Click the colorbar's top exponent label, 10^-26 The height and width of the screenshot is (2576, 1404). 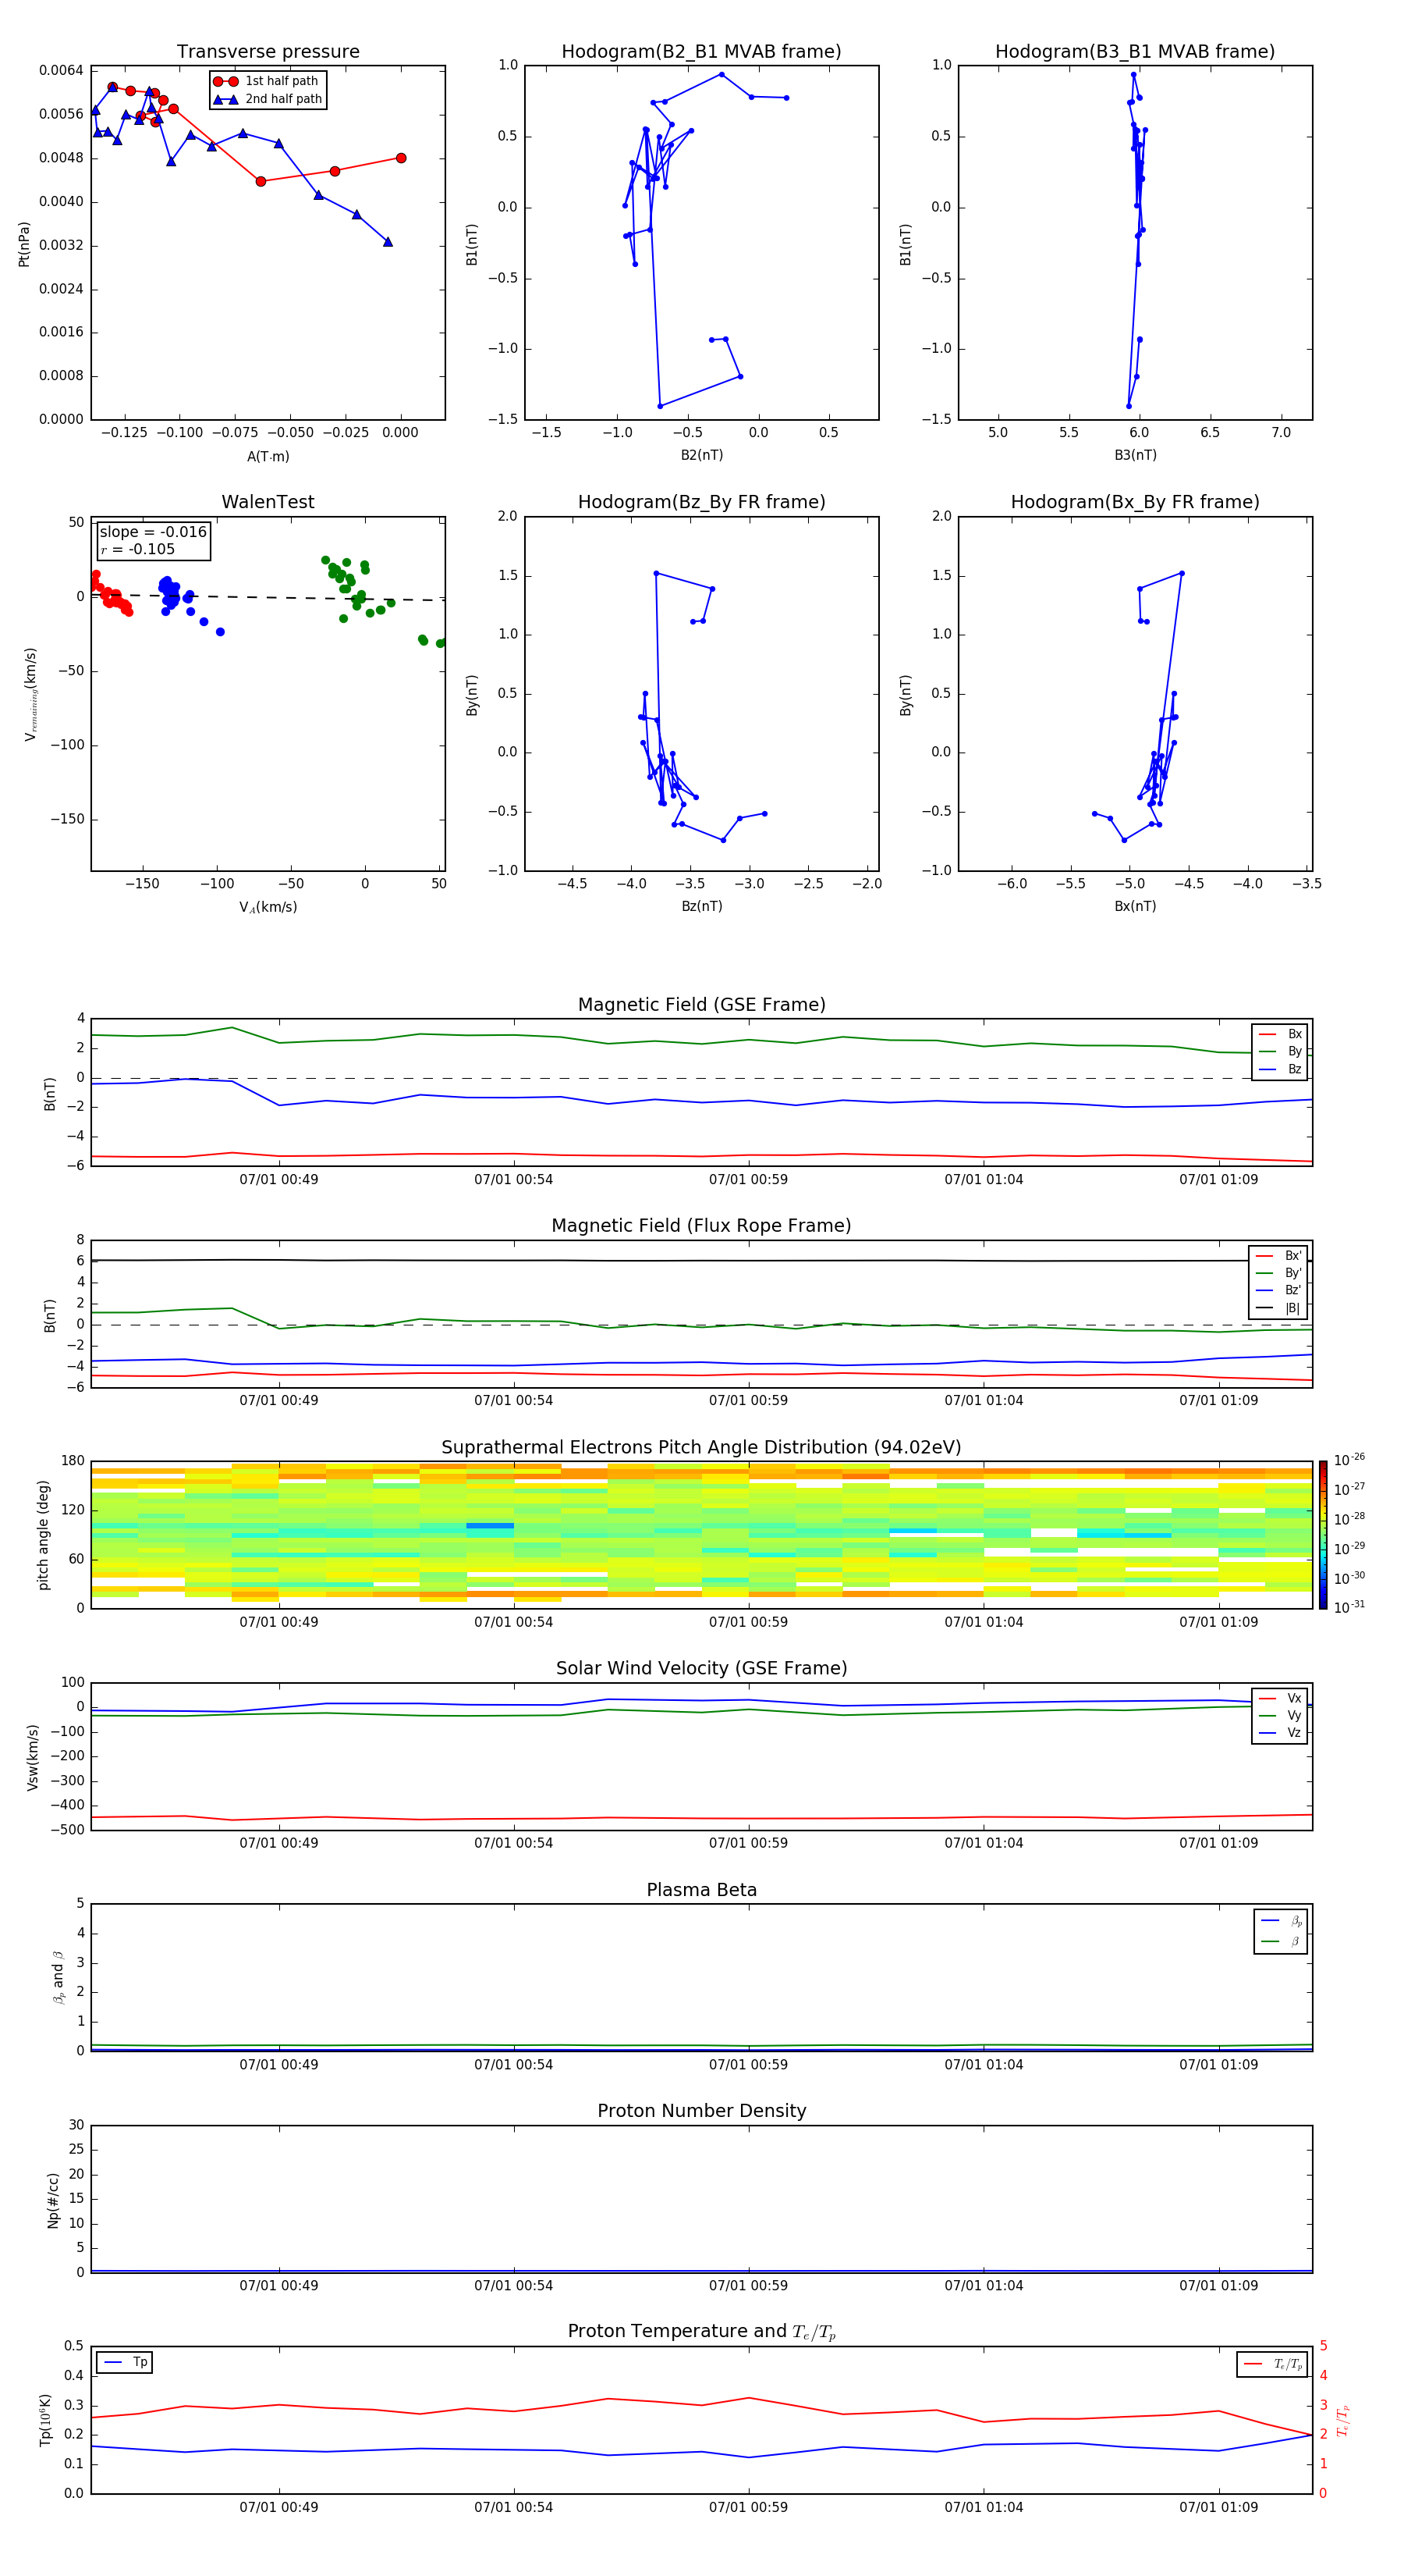(1350, 1460)
